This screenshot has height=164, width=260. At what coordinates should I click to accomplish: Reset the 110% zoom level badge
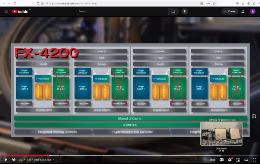pyautogui.click(x=208, y=3)
